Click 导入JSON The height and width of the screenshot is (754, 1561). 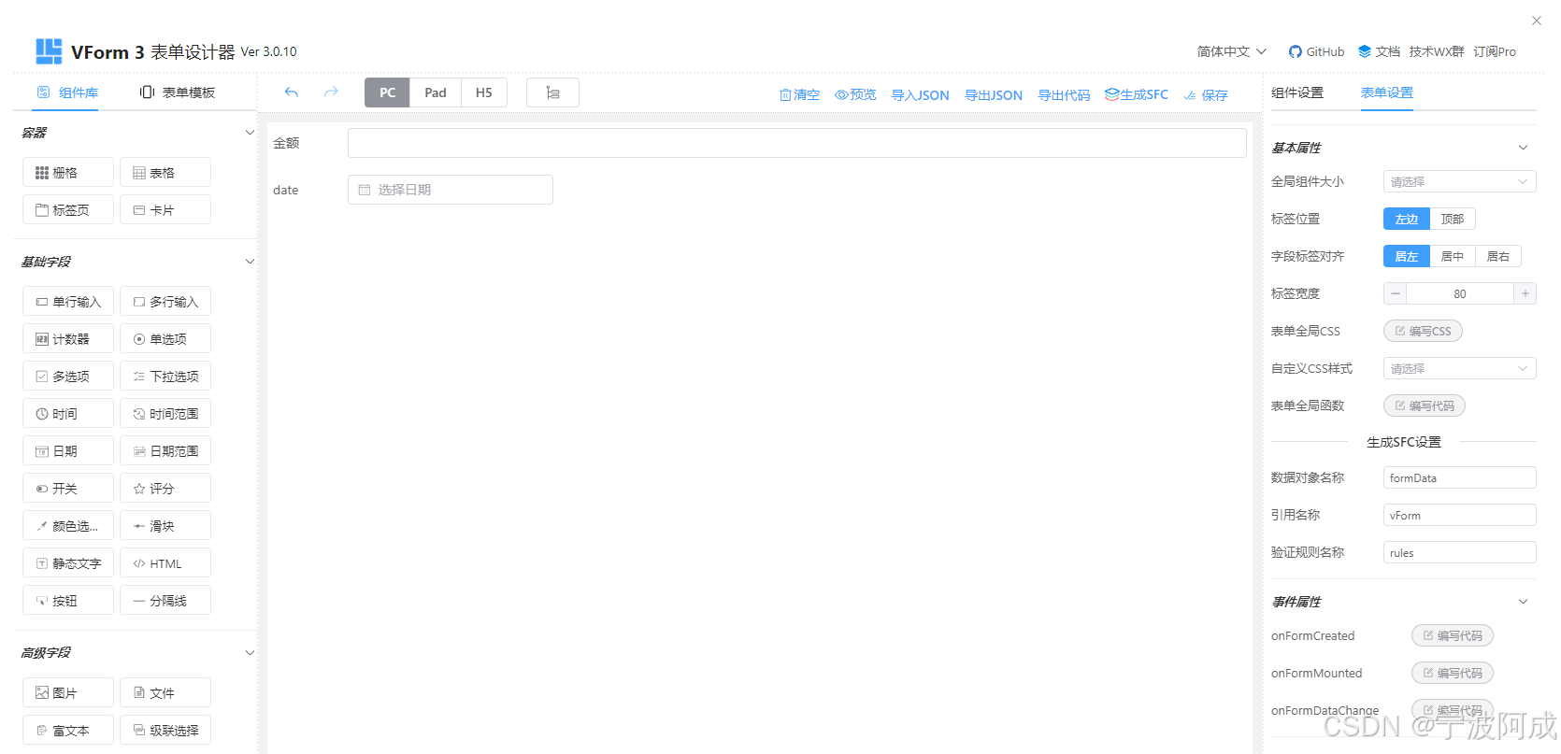tap(920, 94)
